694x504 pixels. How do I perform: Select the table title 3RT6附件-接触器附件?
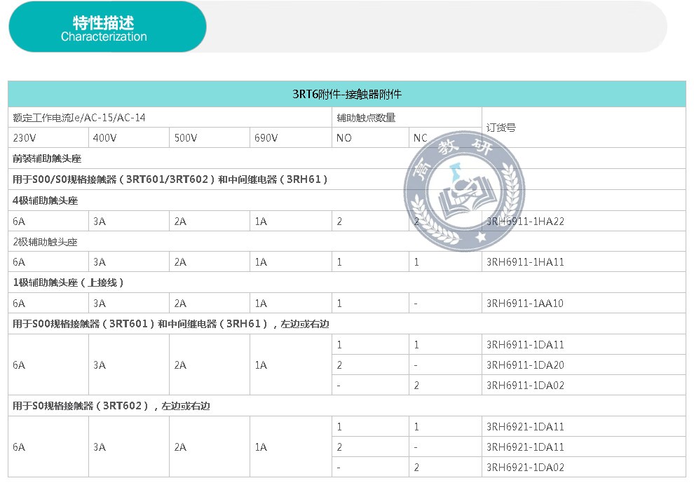[x=347, y=94]
